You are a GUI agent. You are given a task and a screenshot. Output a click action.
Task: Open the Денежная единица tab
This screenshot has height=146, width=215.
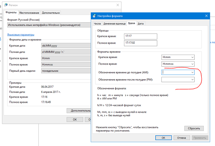[x=114, y=24]
